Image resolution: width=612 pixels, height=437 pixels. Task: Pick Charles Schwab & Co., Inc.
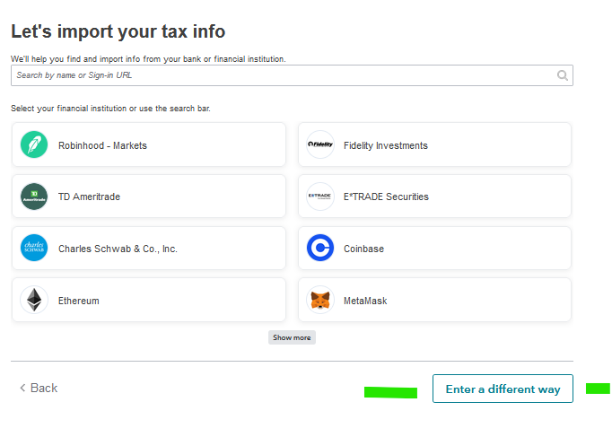click(149, 249)
